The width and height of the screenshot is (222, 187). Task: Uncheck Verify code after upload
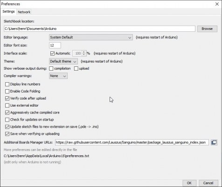(7, 99)
